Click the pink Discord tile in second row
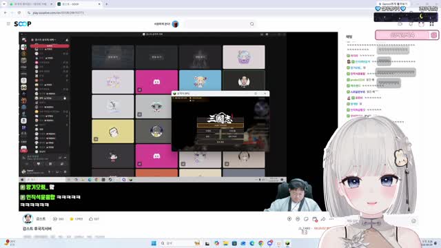Image resolution: width=441 pixels, height=248 pixels. point(156,82)
